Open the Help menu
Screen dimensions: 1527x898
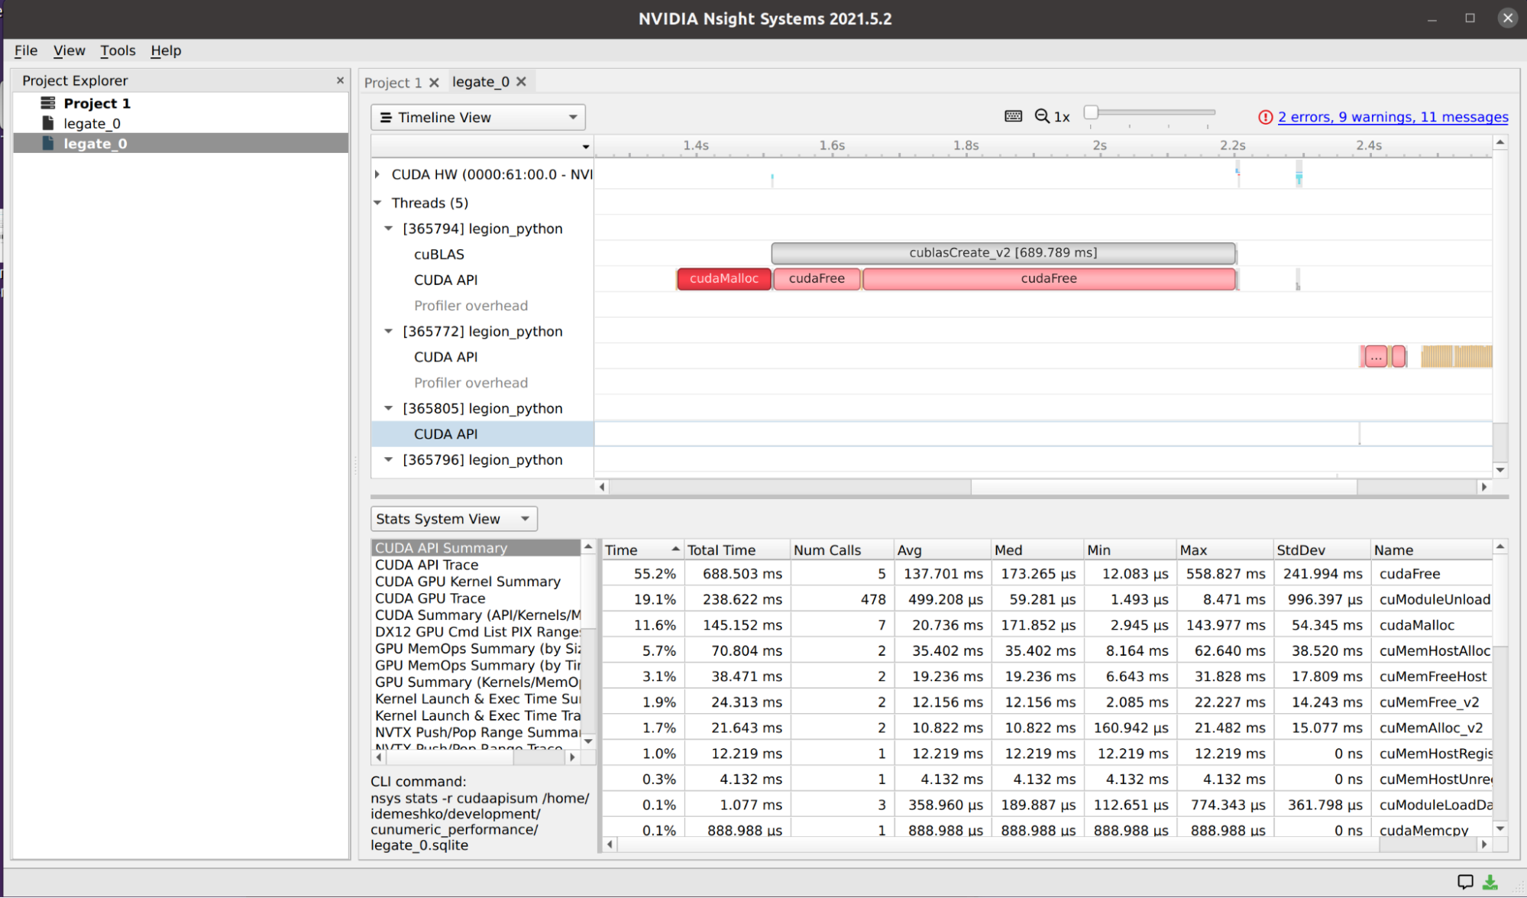pos(166,50)
